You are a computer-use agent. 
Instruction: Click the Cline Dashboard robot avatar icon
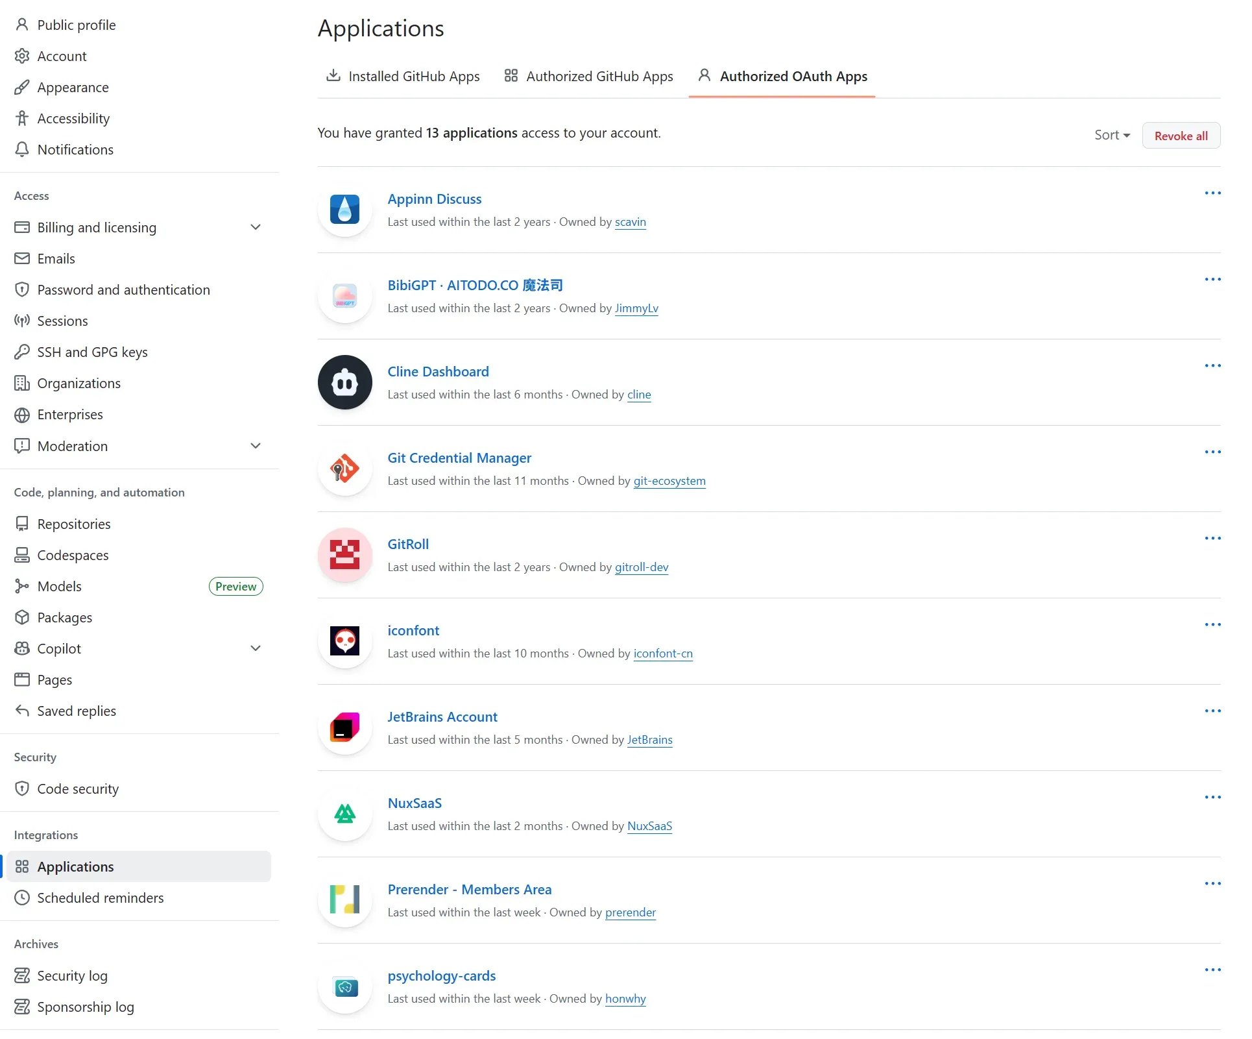click(x=344, y=382)
